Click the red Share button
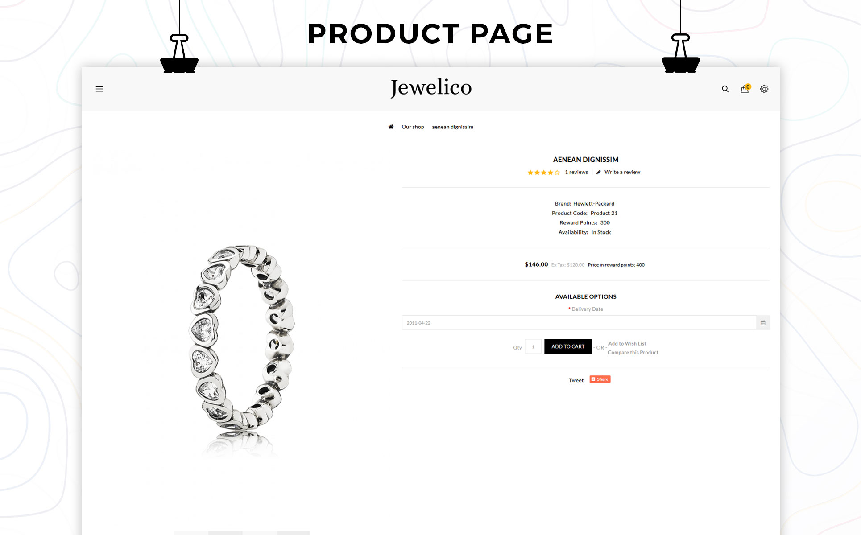Viewport: 861px width, 535px height. pyautogui.click(x=600, y=379)
